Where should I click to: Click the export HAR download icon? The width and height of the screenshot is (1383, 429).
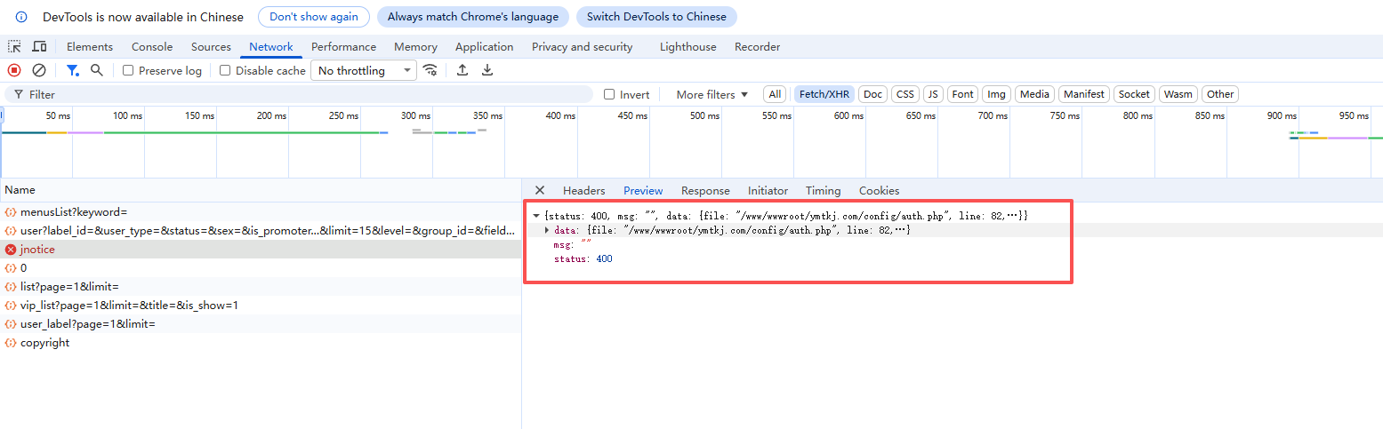tap(487, 70)
